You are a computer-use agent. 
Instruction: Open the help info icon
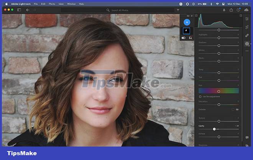click(x=238, y=10)
